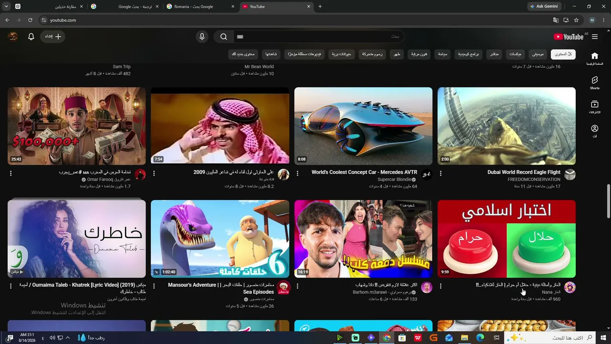Click the voice search microphone icon
Screen dimensions: 611x344
click(x=202, y=37)
